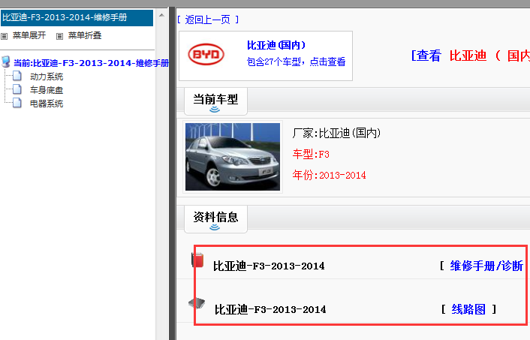Open the 电器系统 tree item
The image size is (530, 340).
click(x=47, y=104)
